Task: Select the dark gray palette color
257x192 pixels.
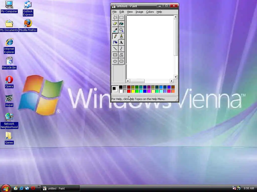Action: coord(125,87)
